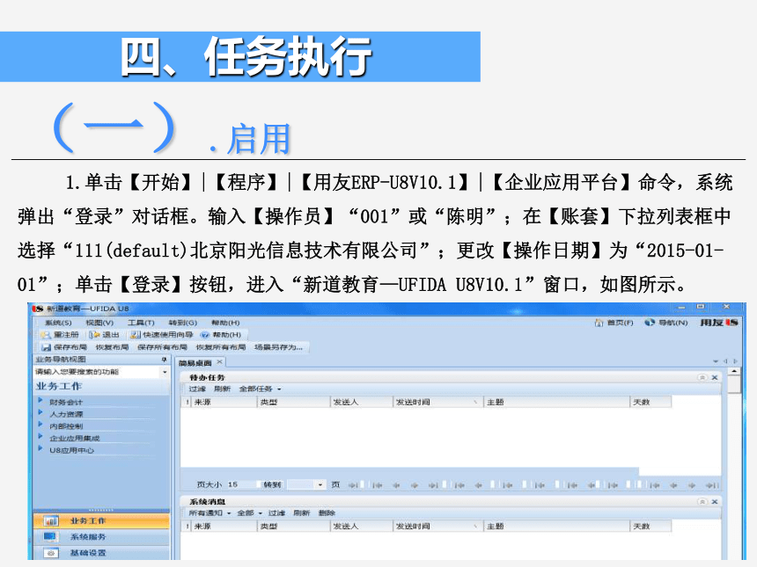The image size is (757, 567).
Task: Open the function search box dropdown arrow
Action: (x=165, y=372)
